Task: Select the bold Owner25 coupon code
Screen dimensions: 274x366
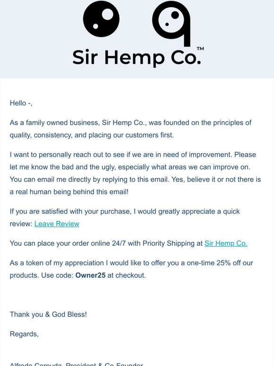Action: coord(90,275)
